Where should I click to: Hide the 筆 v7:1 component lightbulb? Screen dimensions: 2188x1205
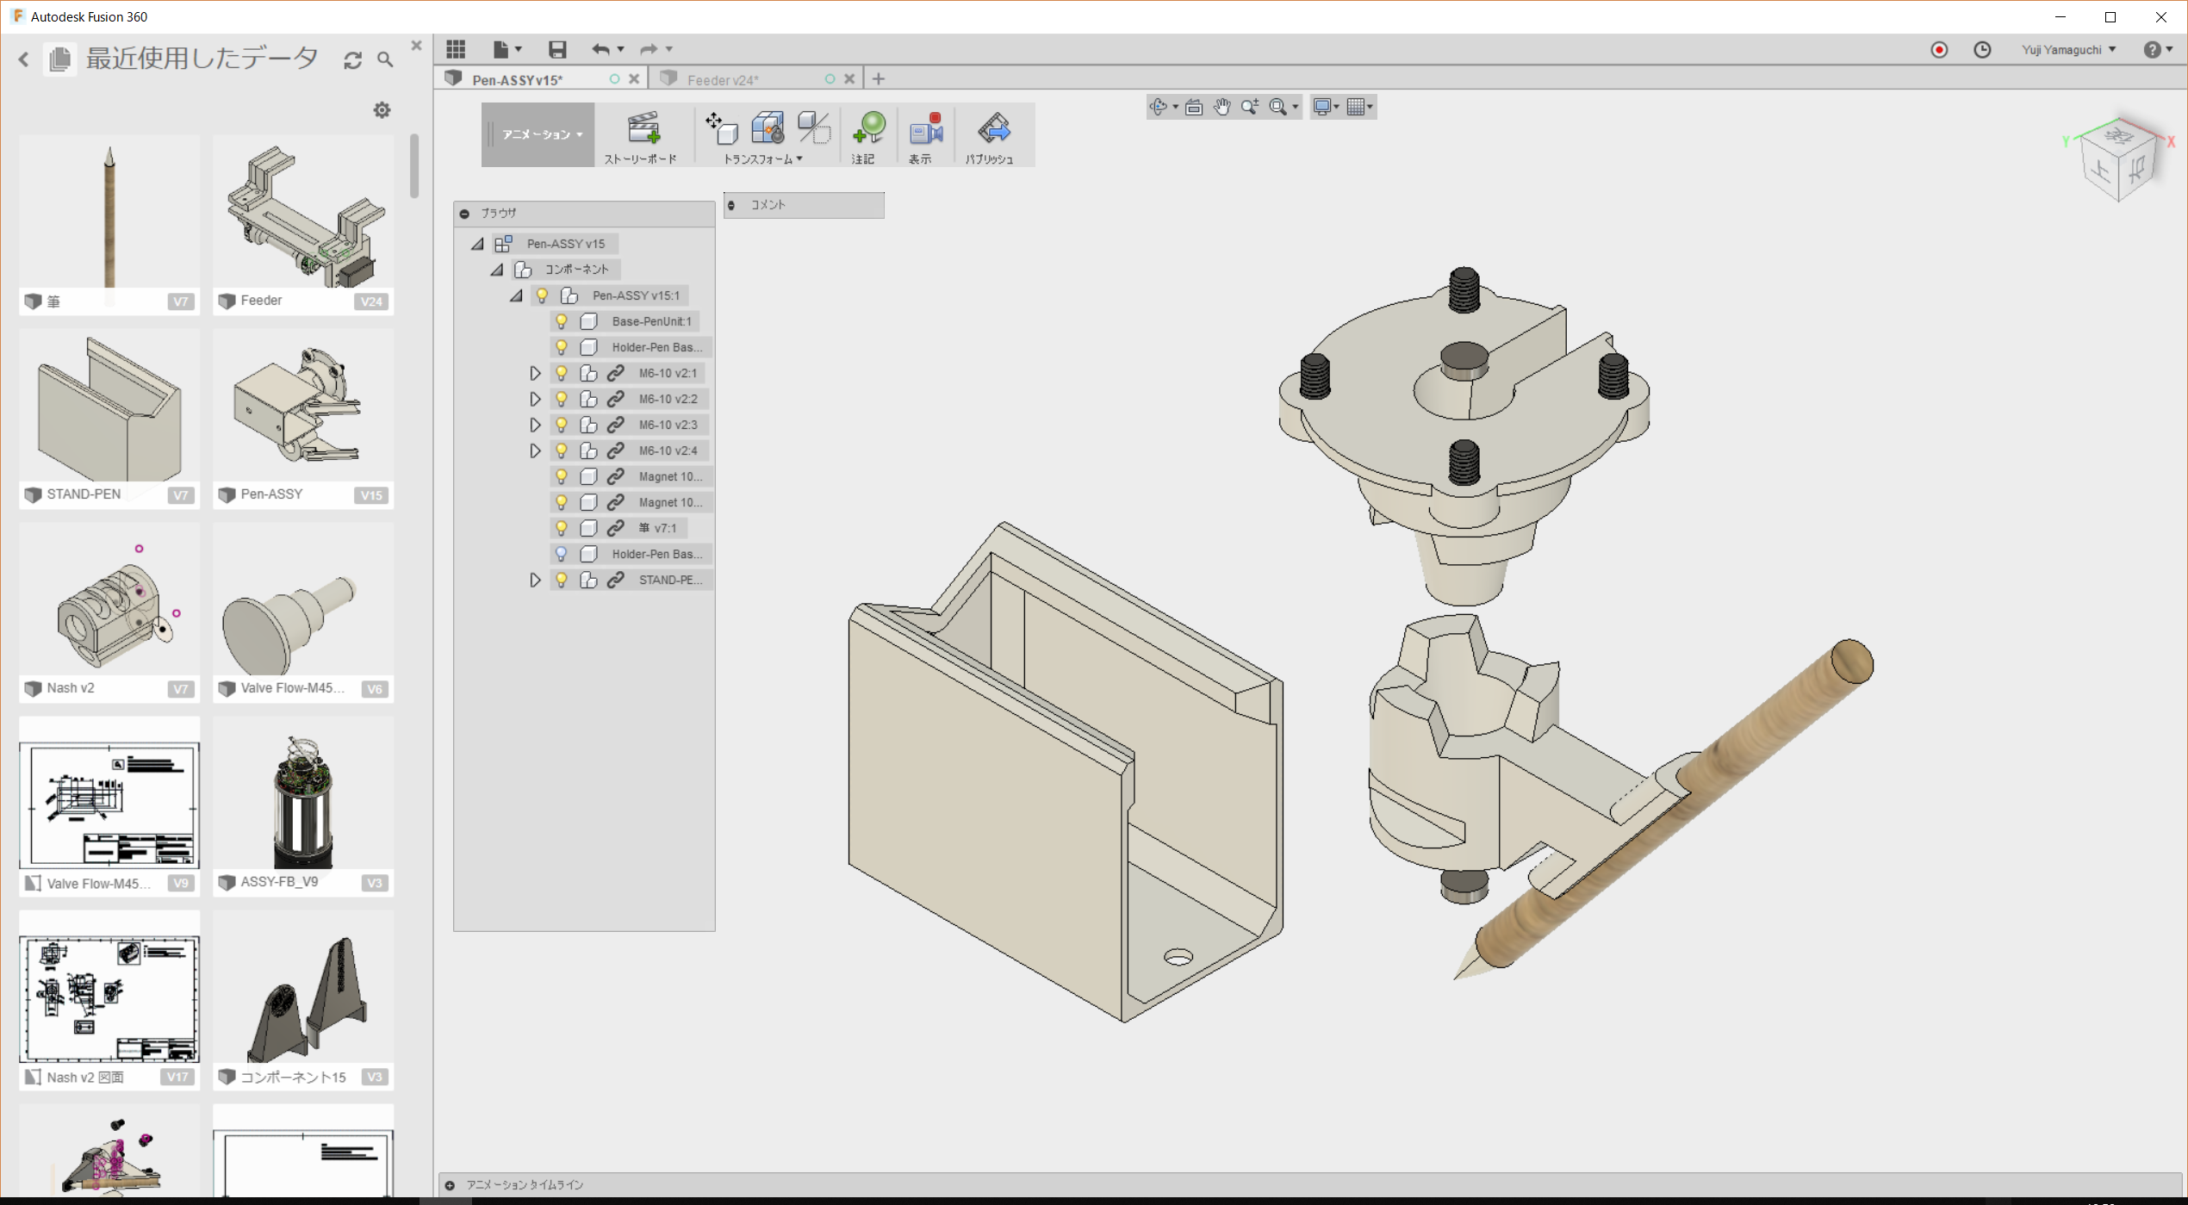click(562, 528)
